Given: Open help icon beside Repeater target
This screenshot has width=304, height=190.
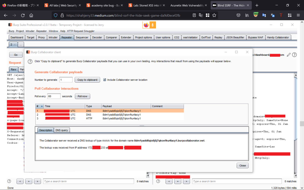Looking at the screenshot, I should click(294, 55).
